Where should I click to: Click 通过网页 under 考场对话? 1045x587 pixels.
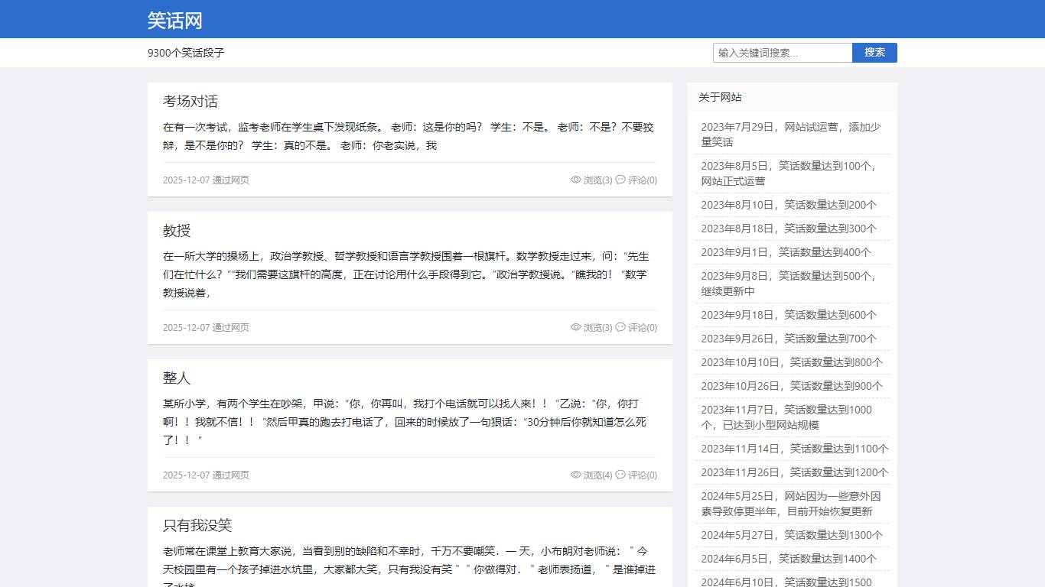pyautogui.click(x=231, y=180)
